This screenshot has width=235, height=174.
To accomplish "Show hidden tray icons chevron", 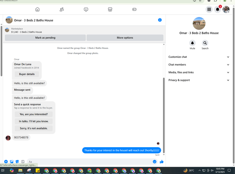I will click(200, 170).
